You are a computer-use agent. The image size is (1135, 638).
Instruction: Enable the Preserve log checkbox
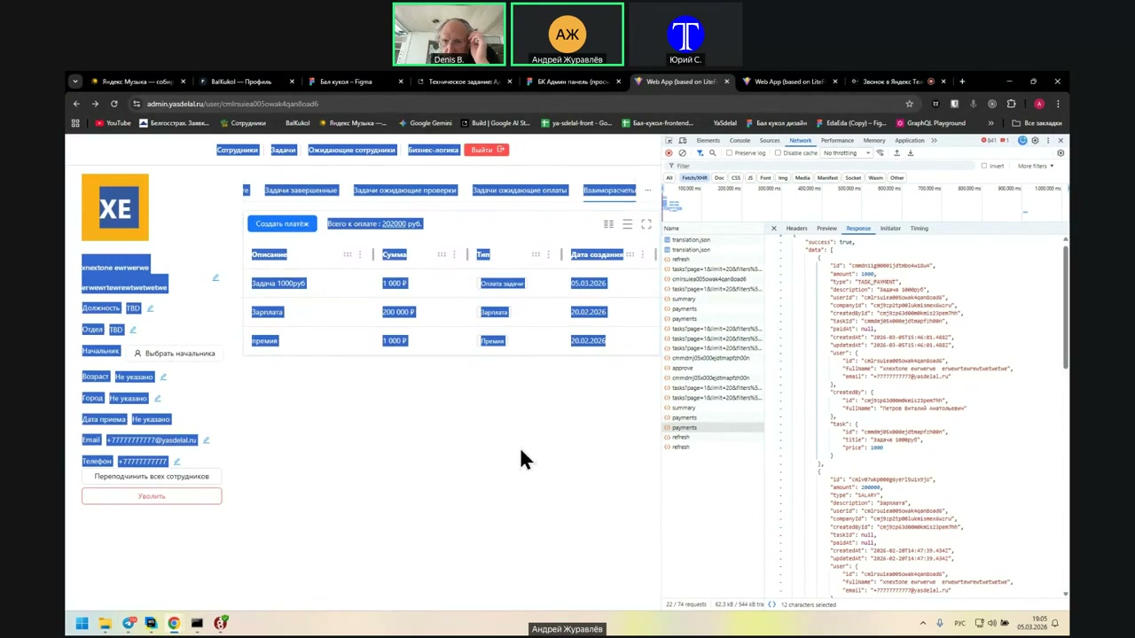729,153
